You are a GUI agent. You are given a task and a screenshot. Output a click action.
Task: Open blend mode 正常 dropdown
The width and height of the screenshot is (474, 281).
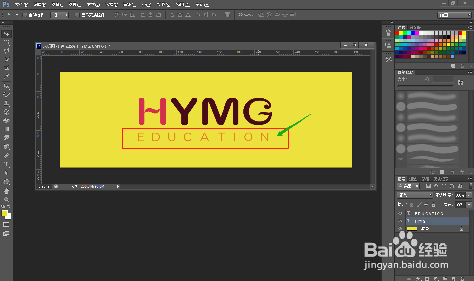pyautogui.click(x=415, y=195)
